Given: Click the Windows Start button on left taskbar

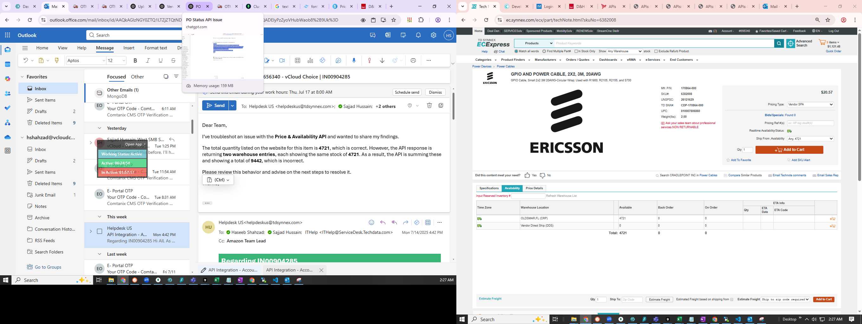Looking at the screenshot, I should coord(5,280).
